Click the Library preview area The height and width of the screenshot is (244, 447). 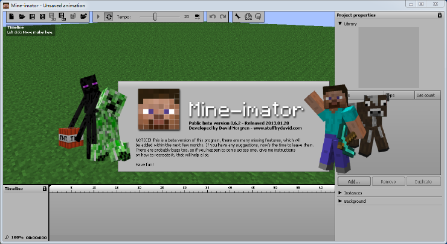click(389, 57)
